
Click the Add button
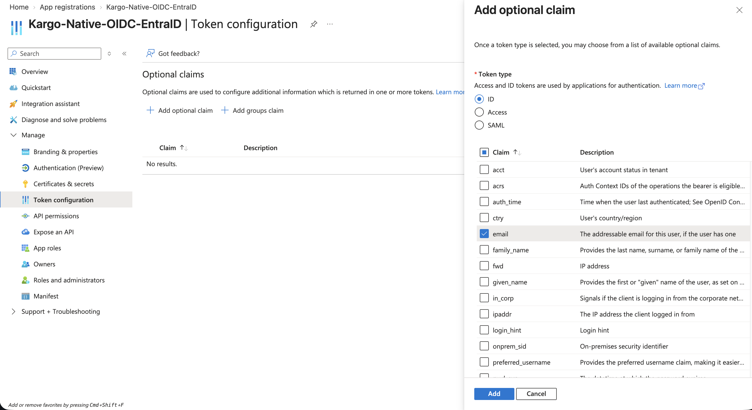tap(494, 394)
